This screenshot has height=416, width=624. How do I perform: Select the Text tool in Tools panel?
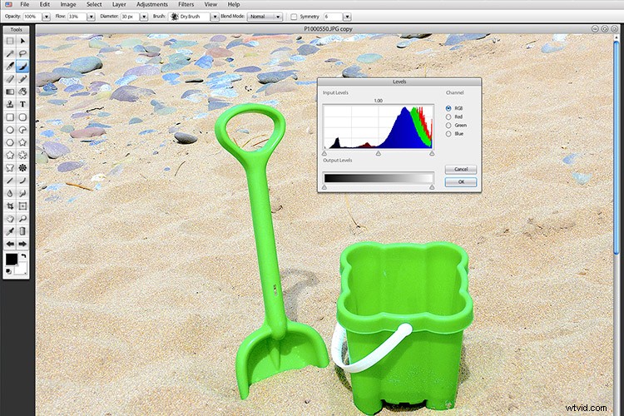(23, 105)
